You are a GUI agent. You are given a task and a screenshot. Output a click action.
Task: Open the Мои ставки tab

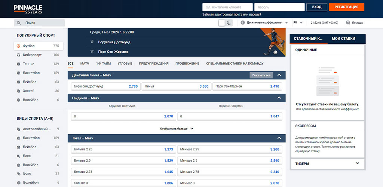pos(343,39)
